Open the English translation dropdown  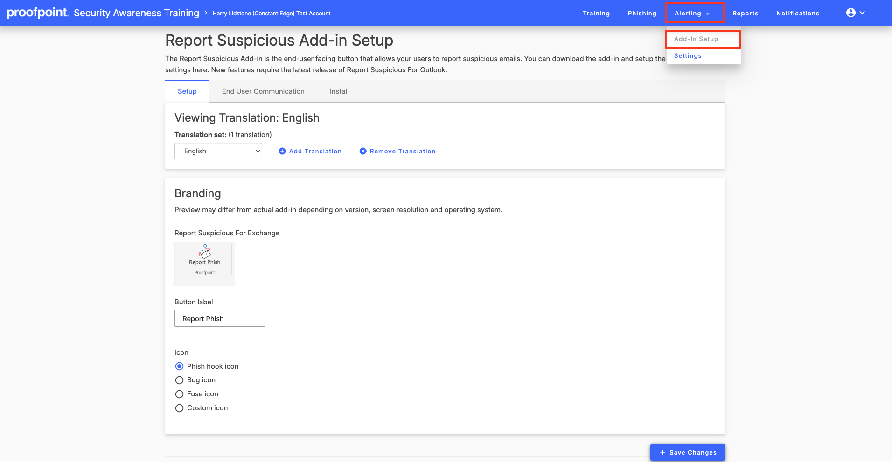coord(218,151)
